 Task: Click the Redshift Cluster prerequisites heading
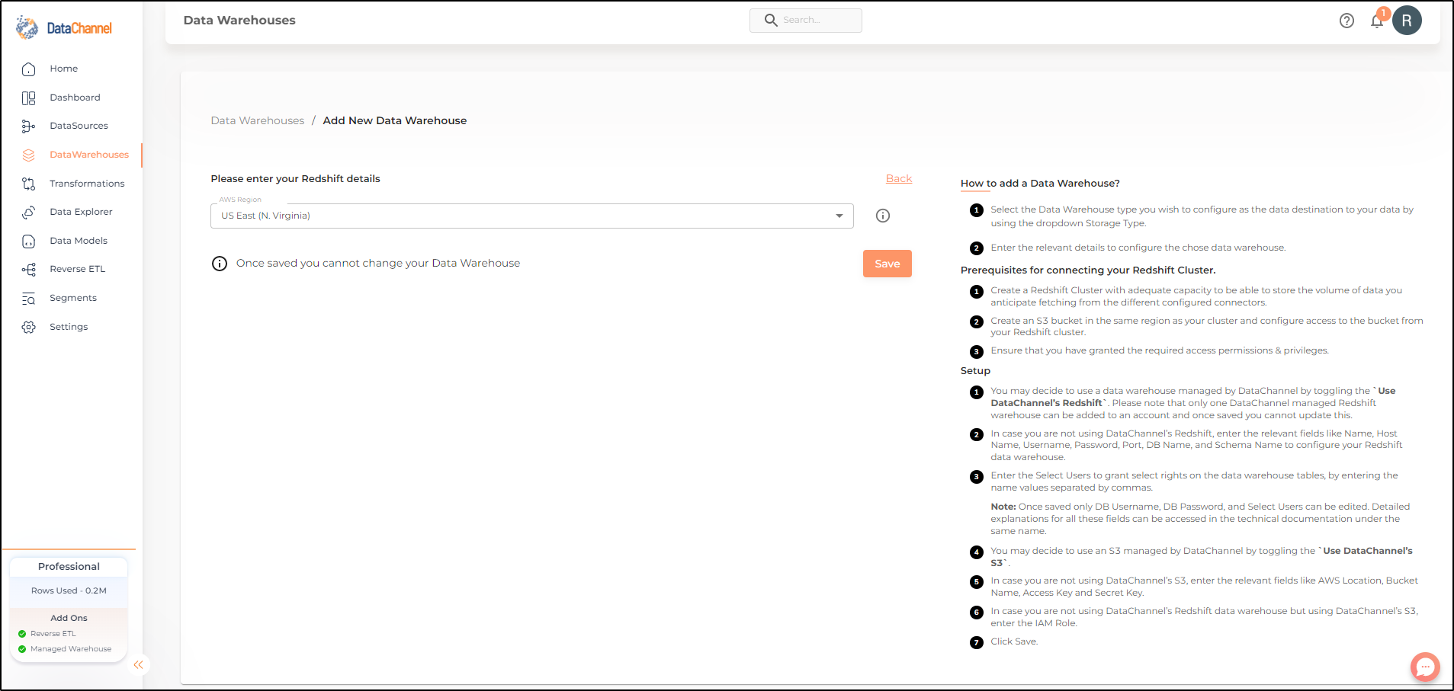[x=1088, y=270]
